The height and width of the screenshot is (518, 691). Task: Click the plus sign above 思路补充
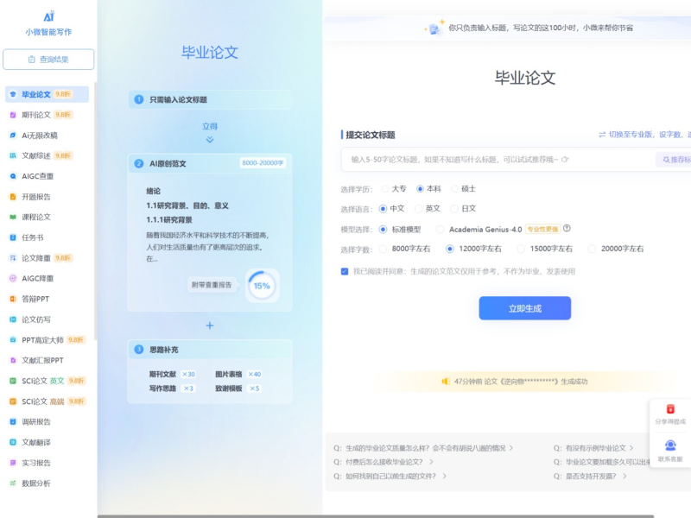pos(210,325)
